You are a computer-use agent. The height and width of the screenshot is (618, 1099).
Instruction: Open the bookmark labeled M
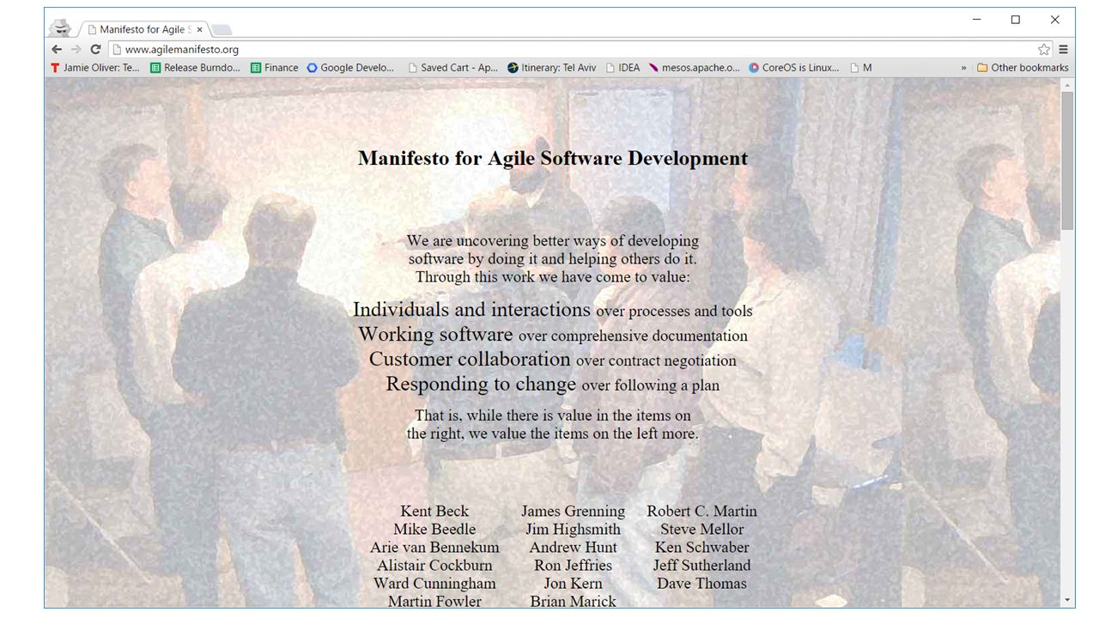[860, 68]
